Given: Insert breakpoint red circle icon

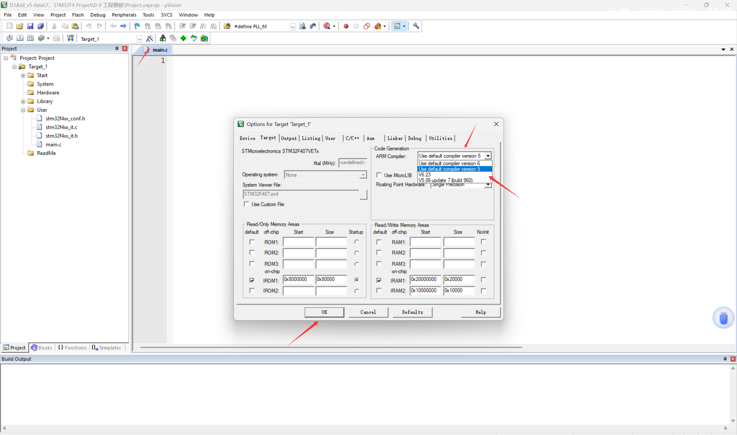Looking at the screenshot, I should [346, 26].
